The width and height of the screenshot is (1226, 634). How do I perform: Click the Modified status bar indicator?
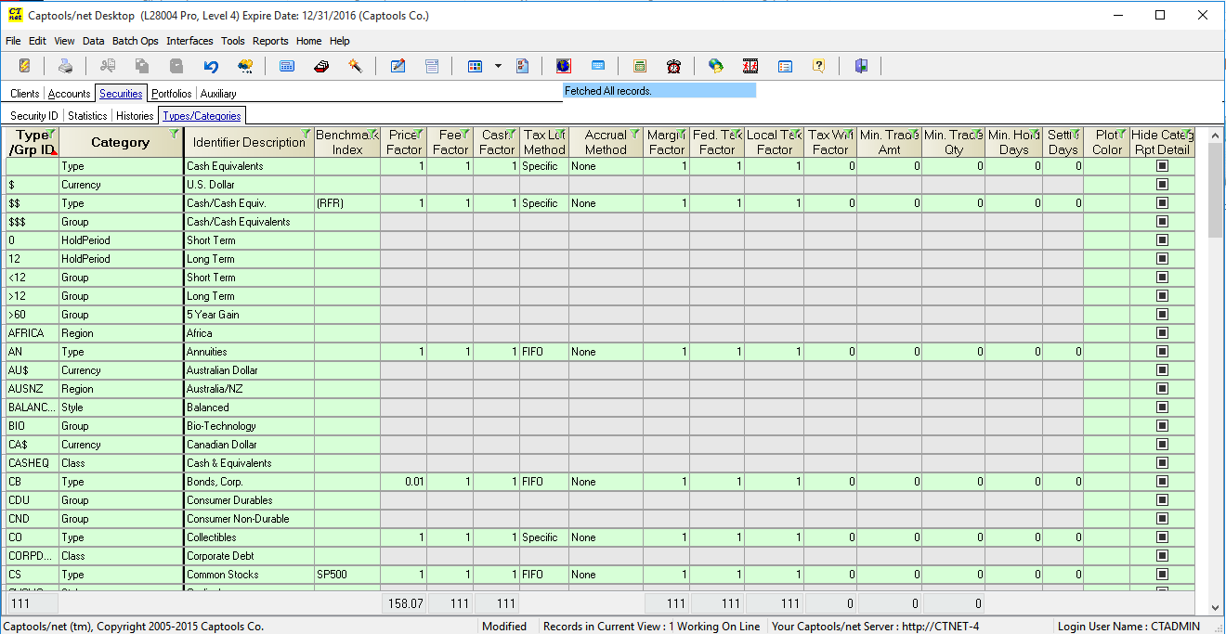[504, 626]
